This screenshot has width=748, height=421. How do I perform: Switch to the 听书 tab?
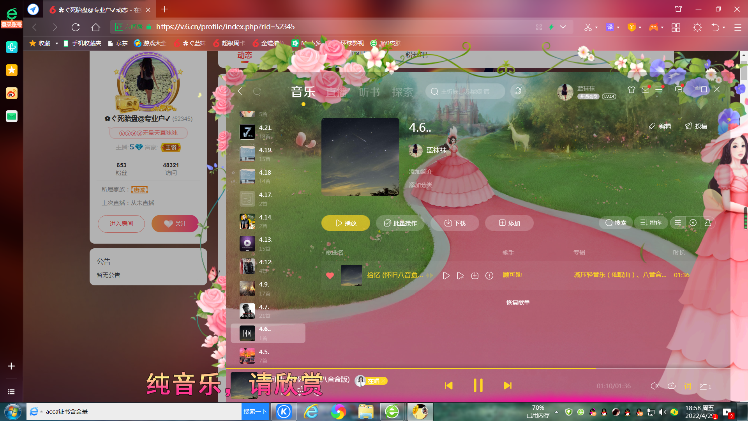click(x=369, y=92)
